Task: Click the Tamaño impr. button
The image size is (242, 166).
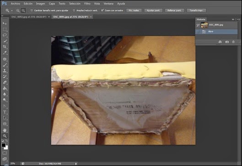Action: pyautogui.click(x=196, y=11)
